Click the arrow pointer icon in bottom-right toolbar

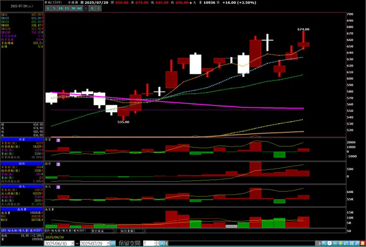pyautogui.click(x=324, y=243)
